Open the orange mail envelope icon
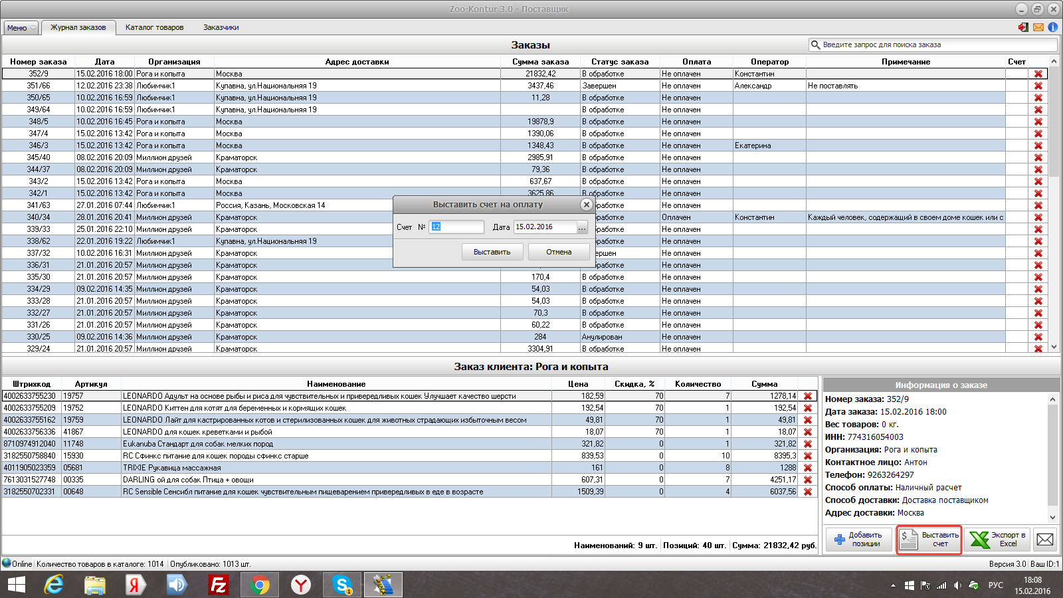The image size is (1063, 598). [x=1038, y=27]
